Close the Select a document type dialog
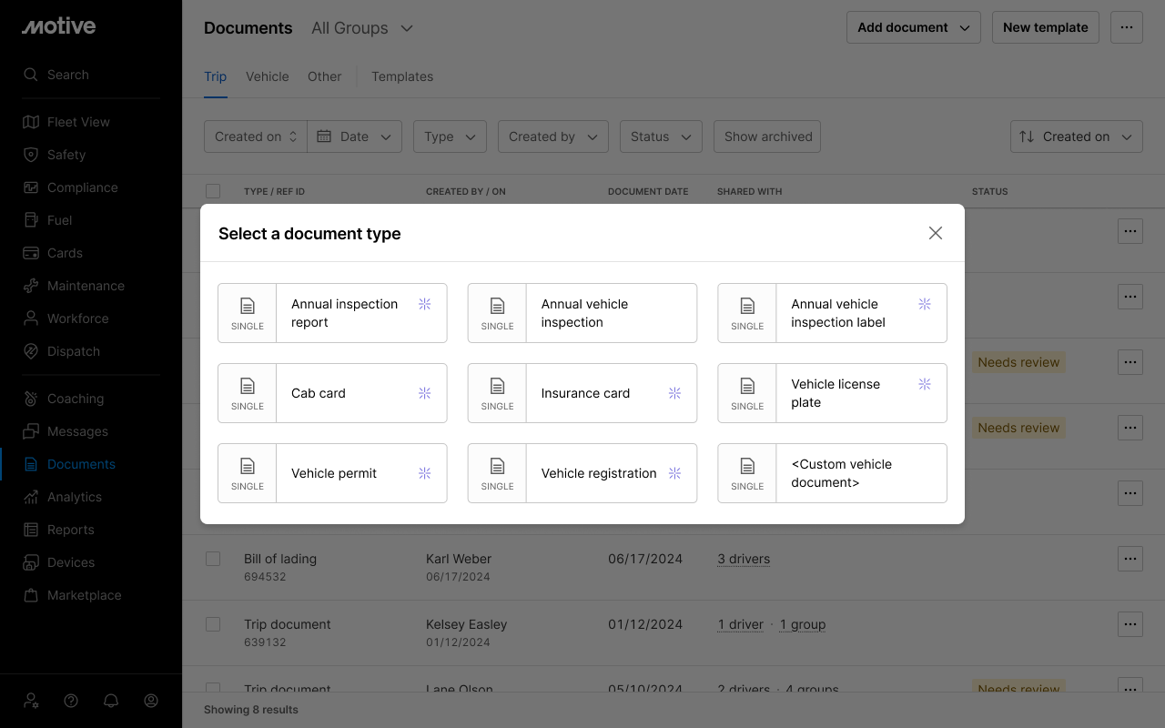Image resolution: width=1165 pixels, height=728 pixels. 935,233
